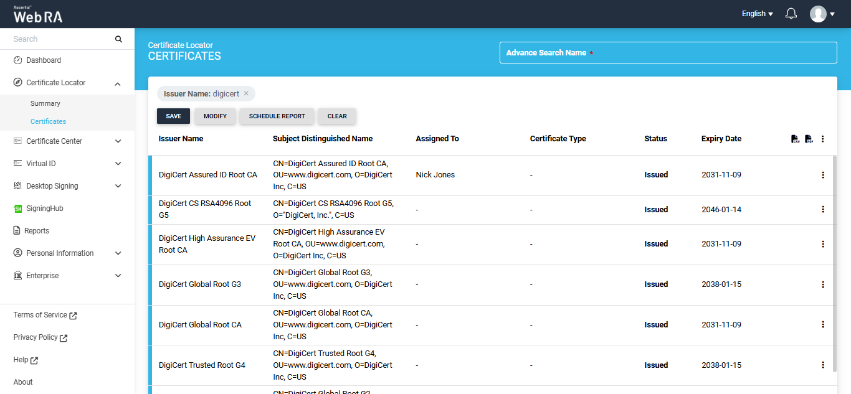Image resolution: width=851 pixels, height=394 pixels.
Task: Select the DigiCert CS RSA4096 Root G5 issuer
Action: 206,209
